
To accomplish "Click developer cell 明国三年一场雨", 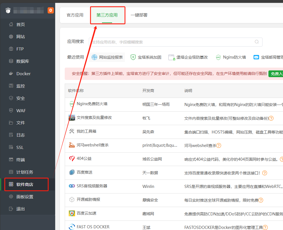I will pyautogui.click(x=156, y=104).
